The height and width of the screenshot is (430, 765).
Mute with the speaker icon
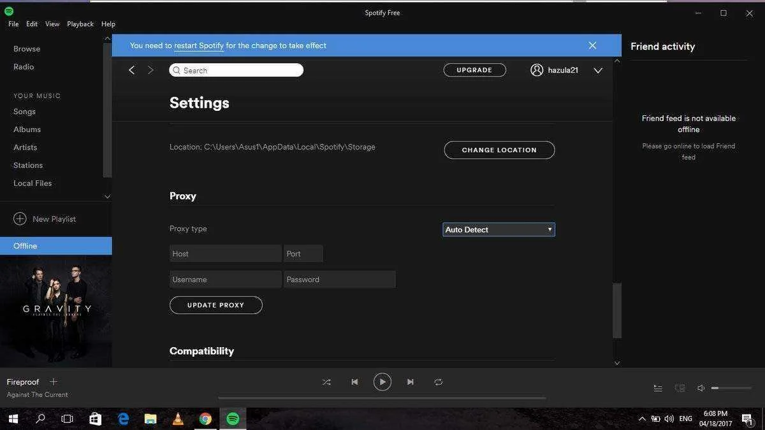click(x=701, y=388)
